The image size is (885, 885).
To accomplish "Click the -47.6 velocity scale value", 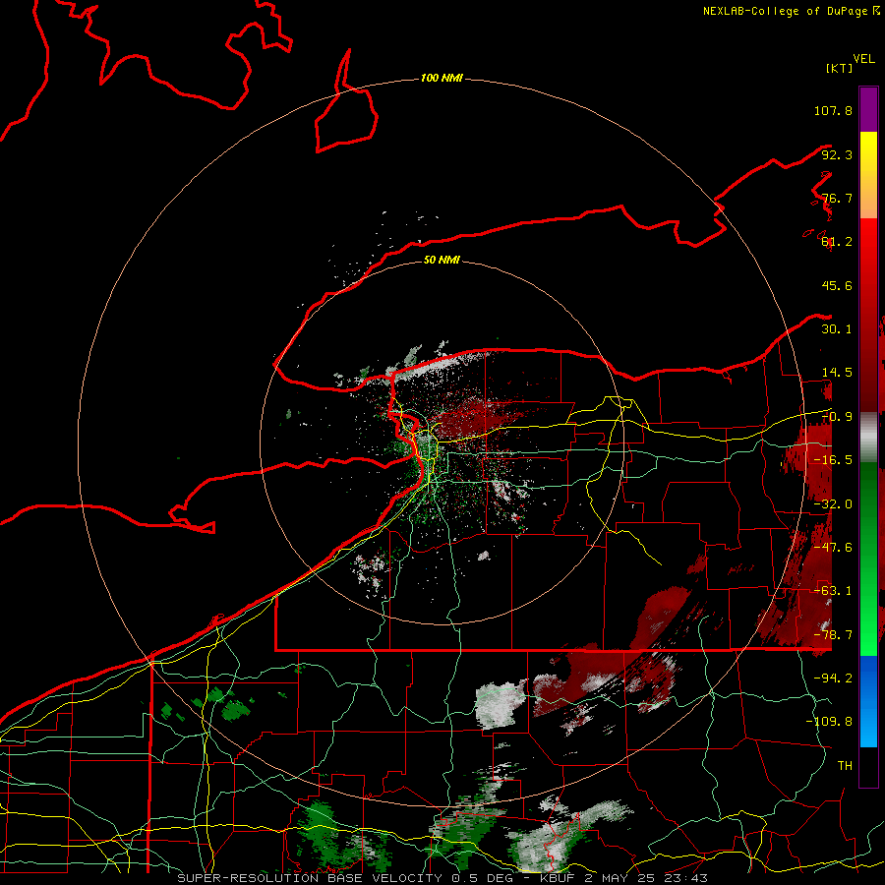I will [x=833, y=548].
